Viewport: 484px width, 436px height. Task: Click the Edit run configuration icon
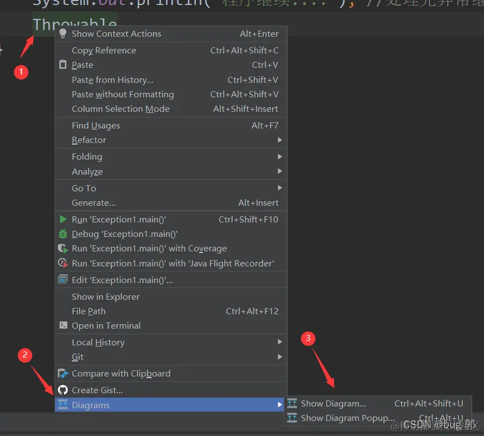tap(63, 280)
